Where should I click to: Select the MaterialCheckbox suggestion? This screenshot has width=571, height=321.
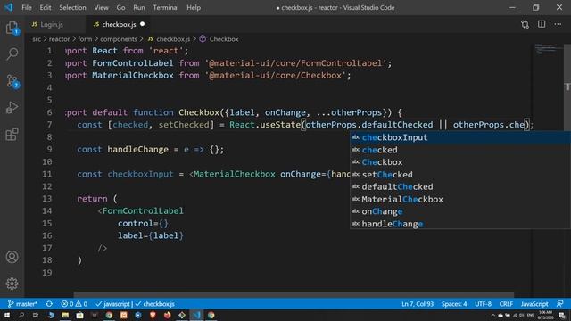(460, 199)
